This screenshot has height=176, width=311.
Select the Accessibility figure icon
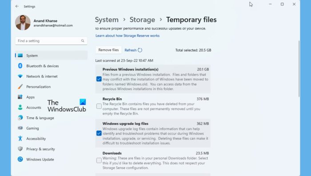tap(20, 139)
